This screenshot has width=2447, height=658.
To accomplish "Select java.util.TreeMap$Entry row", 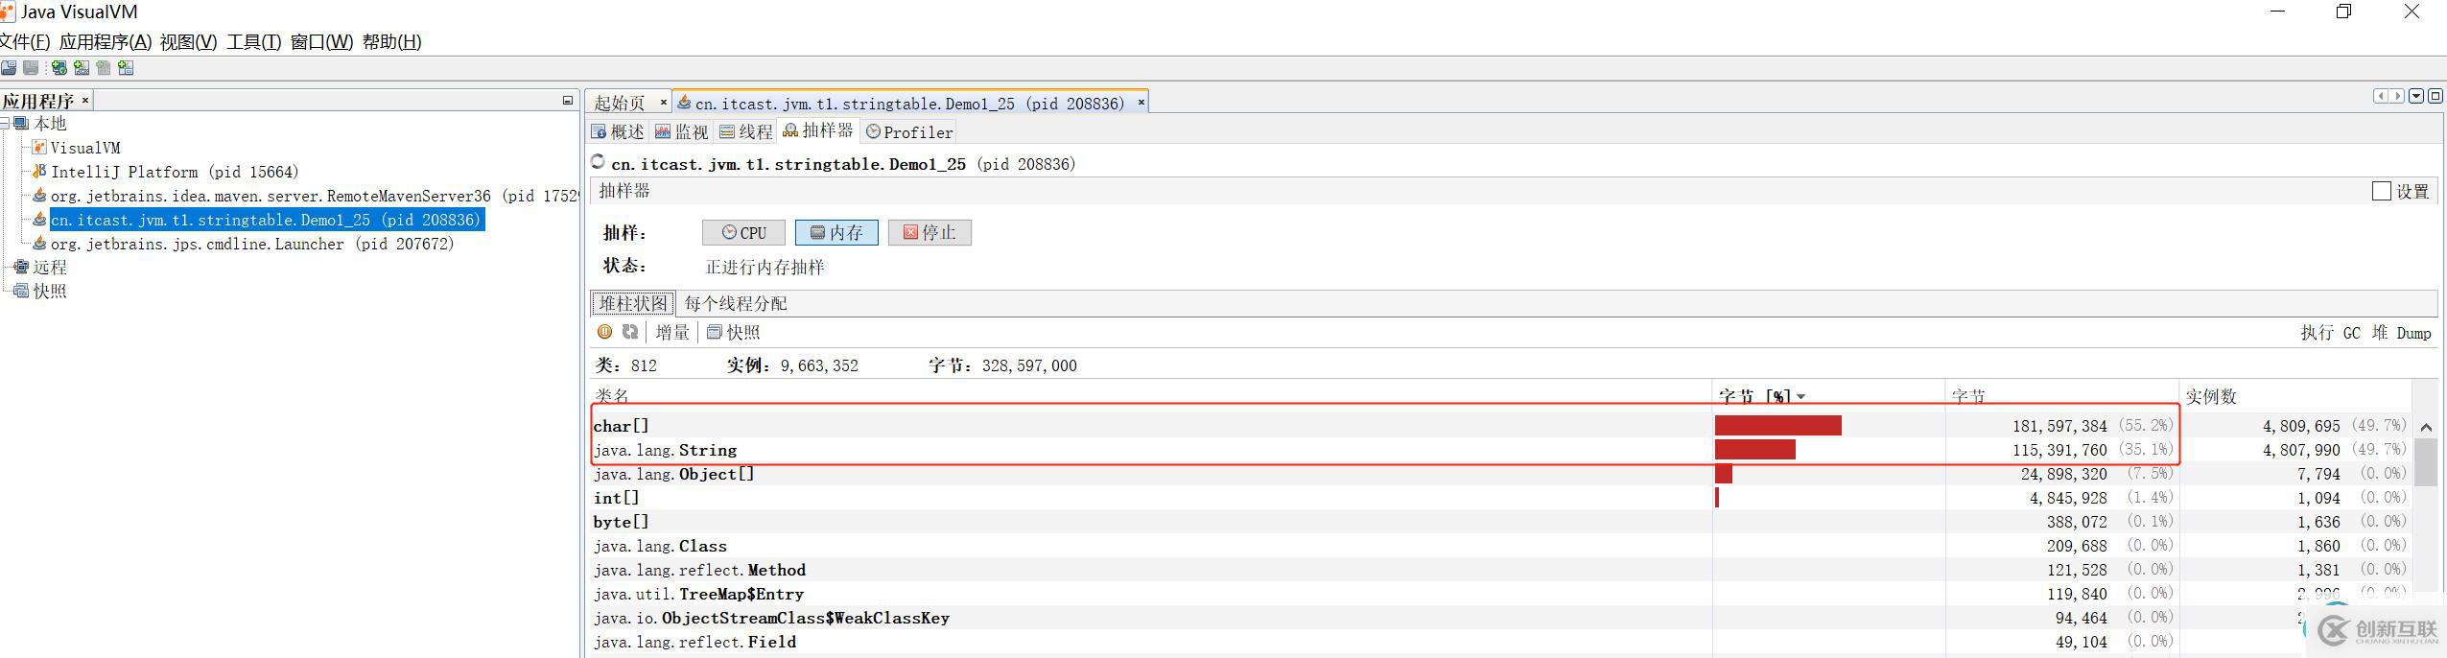I will click(x=1499, y=593).
